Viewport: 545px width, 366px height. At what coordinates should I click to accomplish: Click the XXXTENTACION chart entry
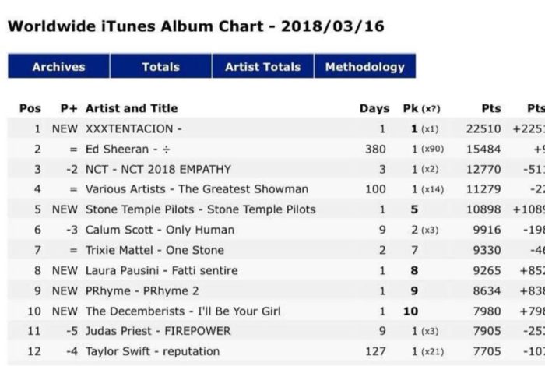point(134,128)
